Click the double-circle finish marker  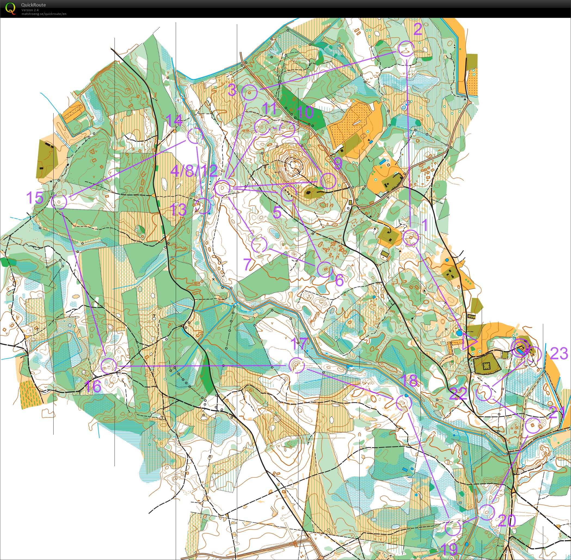pyautogui.click(x=520, y=348)
